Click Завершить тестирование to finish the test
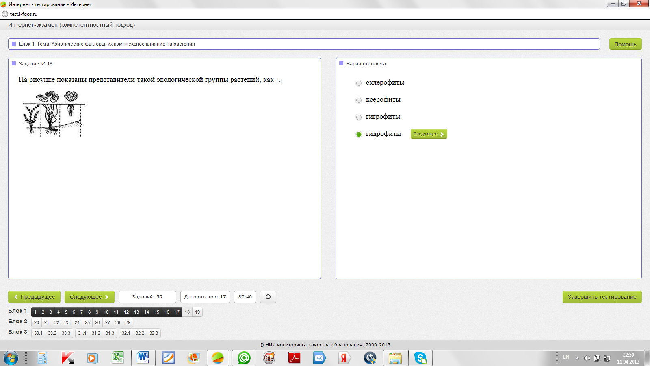 coord(602,297)
